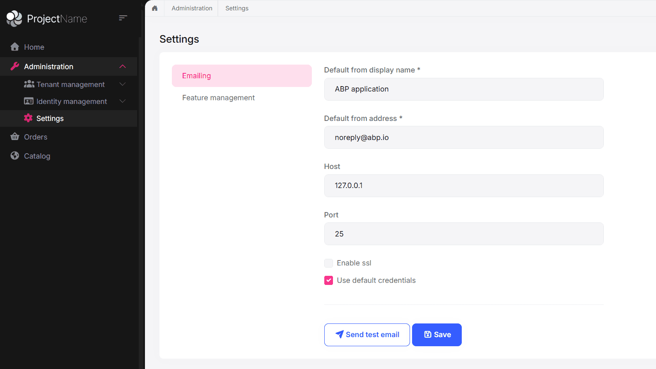This screenshot has width=656, height=369.
Task: Click the Settings page heading
Action: click(179, 39)
